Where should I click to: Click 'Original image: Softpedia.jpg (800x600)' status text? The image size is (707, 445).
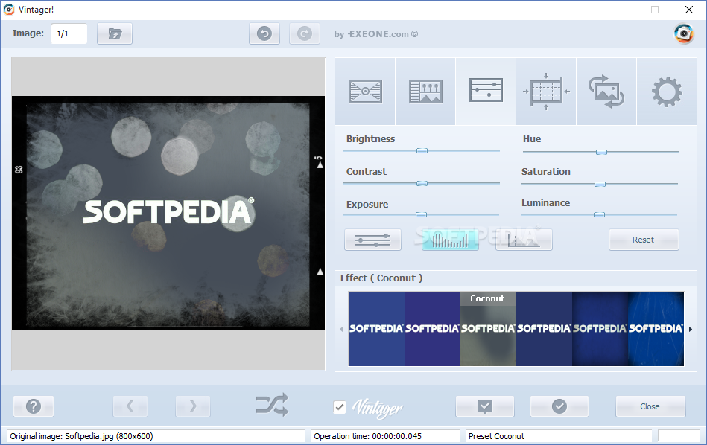click(x=82, y=436)
